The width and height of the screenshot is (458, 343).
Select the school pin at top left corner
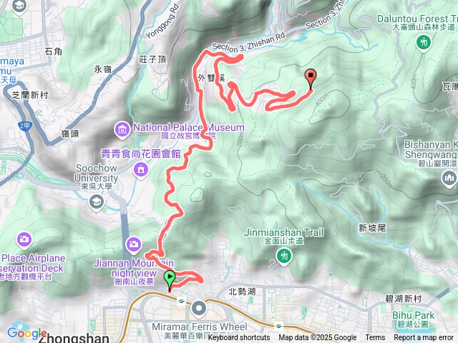coord(19,6)
